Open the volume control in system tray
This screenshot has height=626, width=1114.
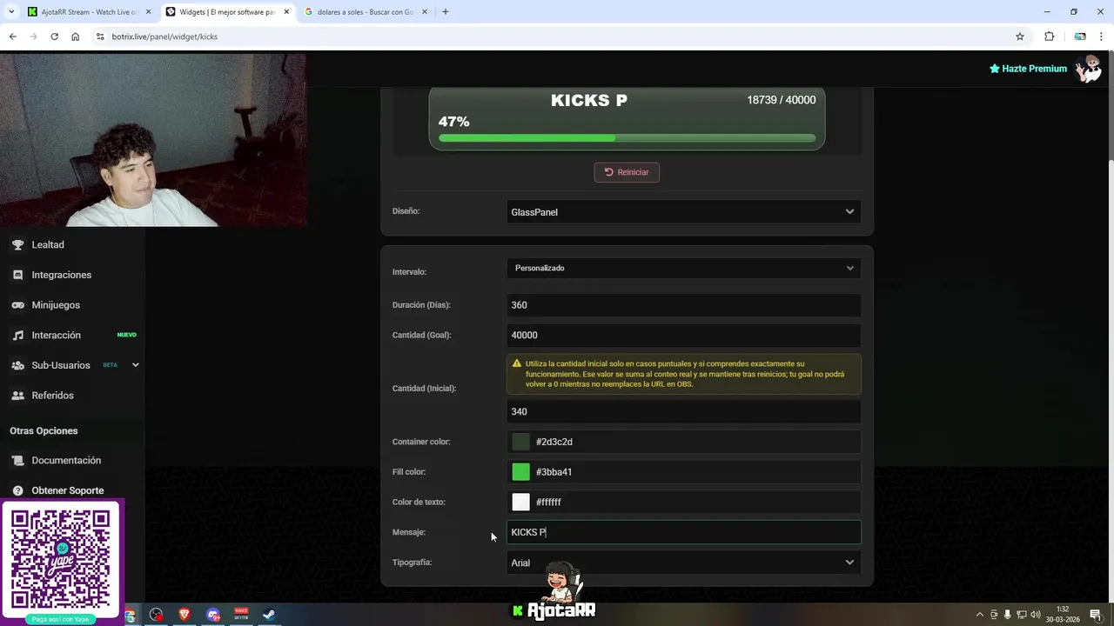(1036, 615)
